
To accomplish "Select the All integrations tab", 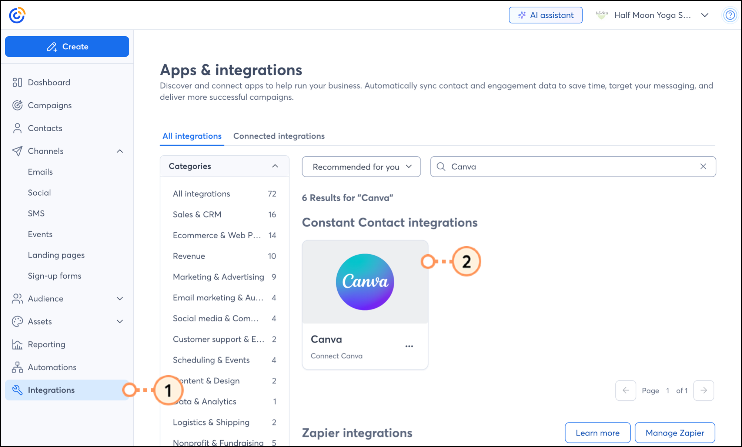I will [x=192, y=136].
